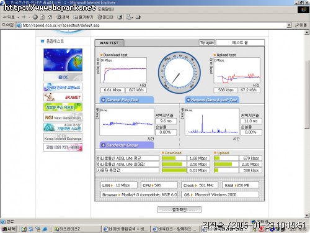310x233 pixels.
Task: Click the 이동 Go button
Action: (x=301, y=25)
